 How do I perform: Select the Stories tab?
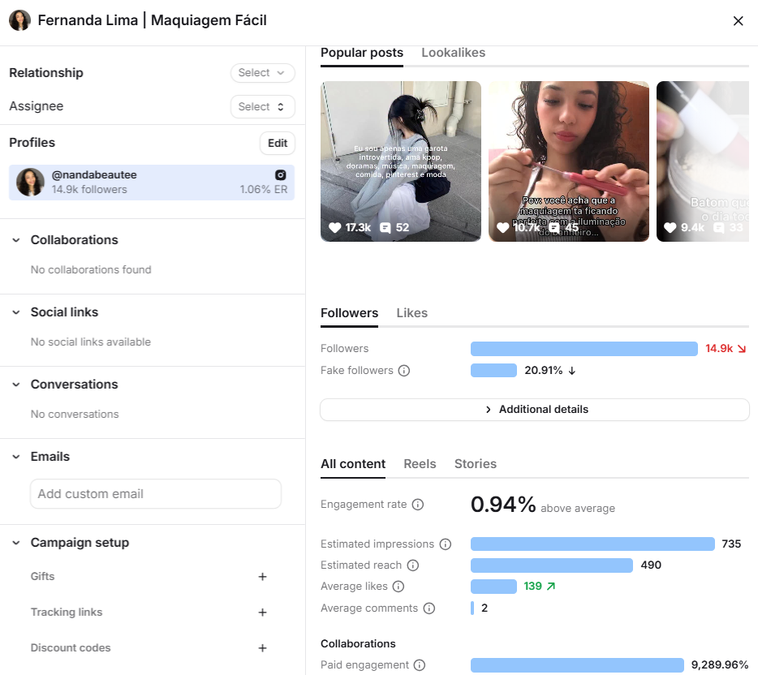[x=476, y=464]
